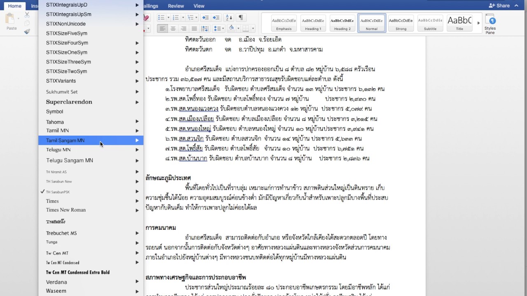527x296 pixels.
Task: Expand the styles gallery arrow
Action: pyautogui.click(x=478, y=23)
